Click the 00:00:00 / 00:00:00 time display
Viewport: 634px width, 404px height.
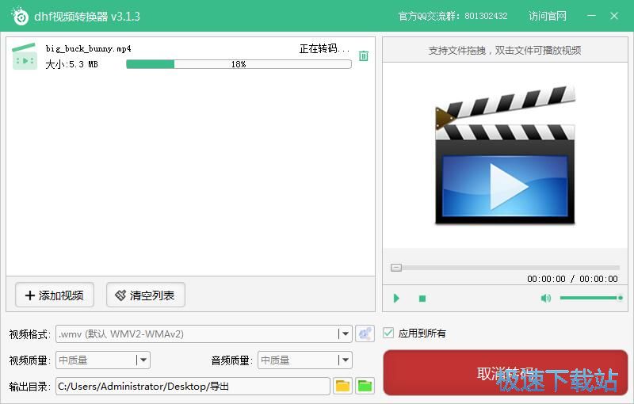point(572,279)
